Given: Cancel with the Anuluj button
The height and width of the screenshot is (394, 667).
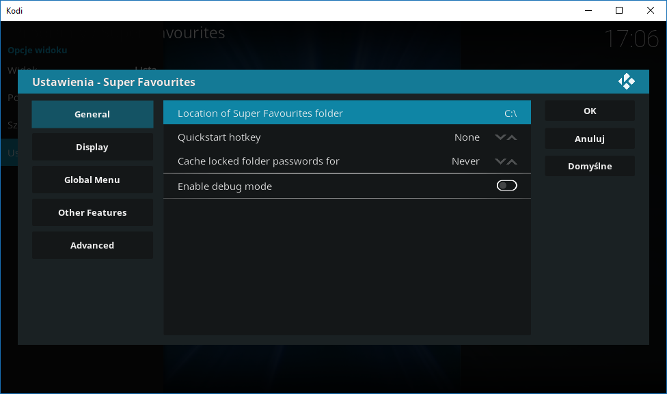Looking at the screenshot, I should (590, 139).
